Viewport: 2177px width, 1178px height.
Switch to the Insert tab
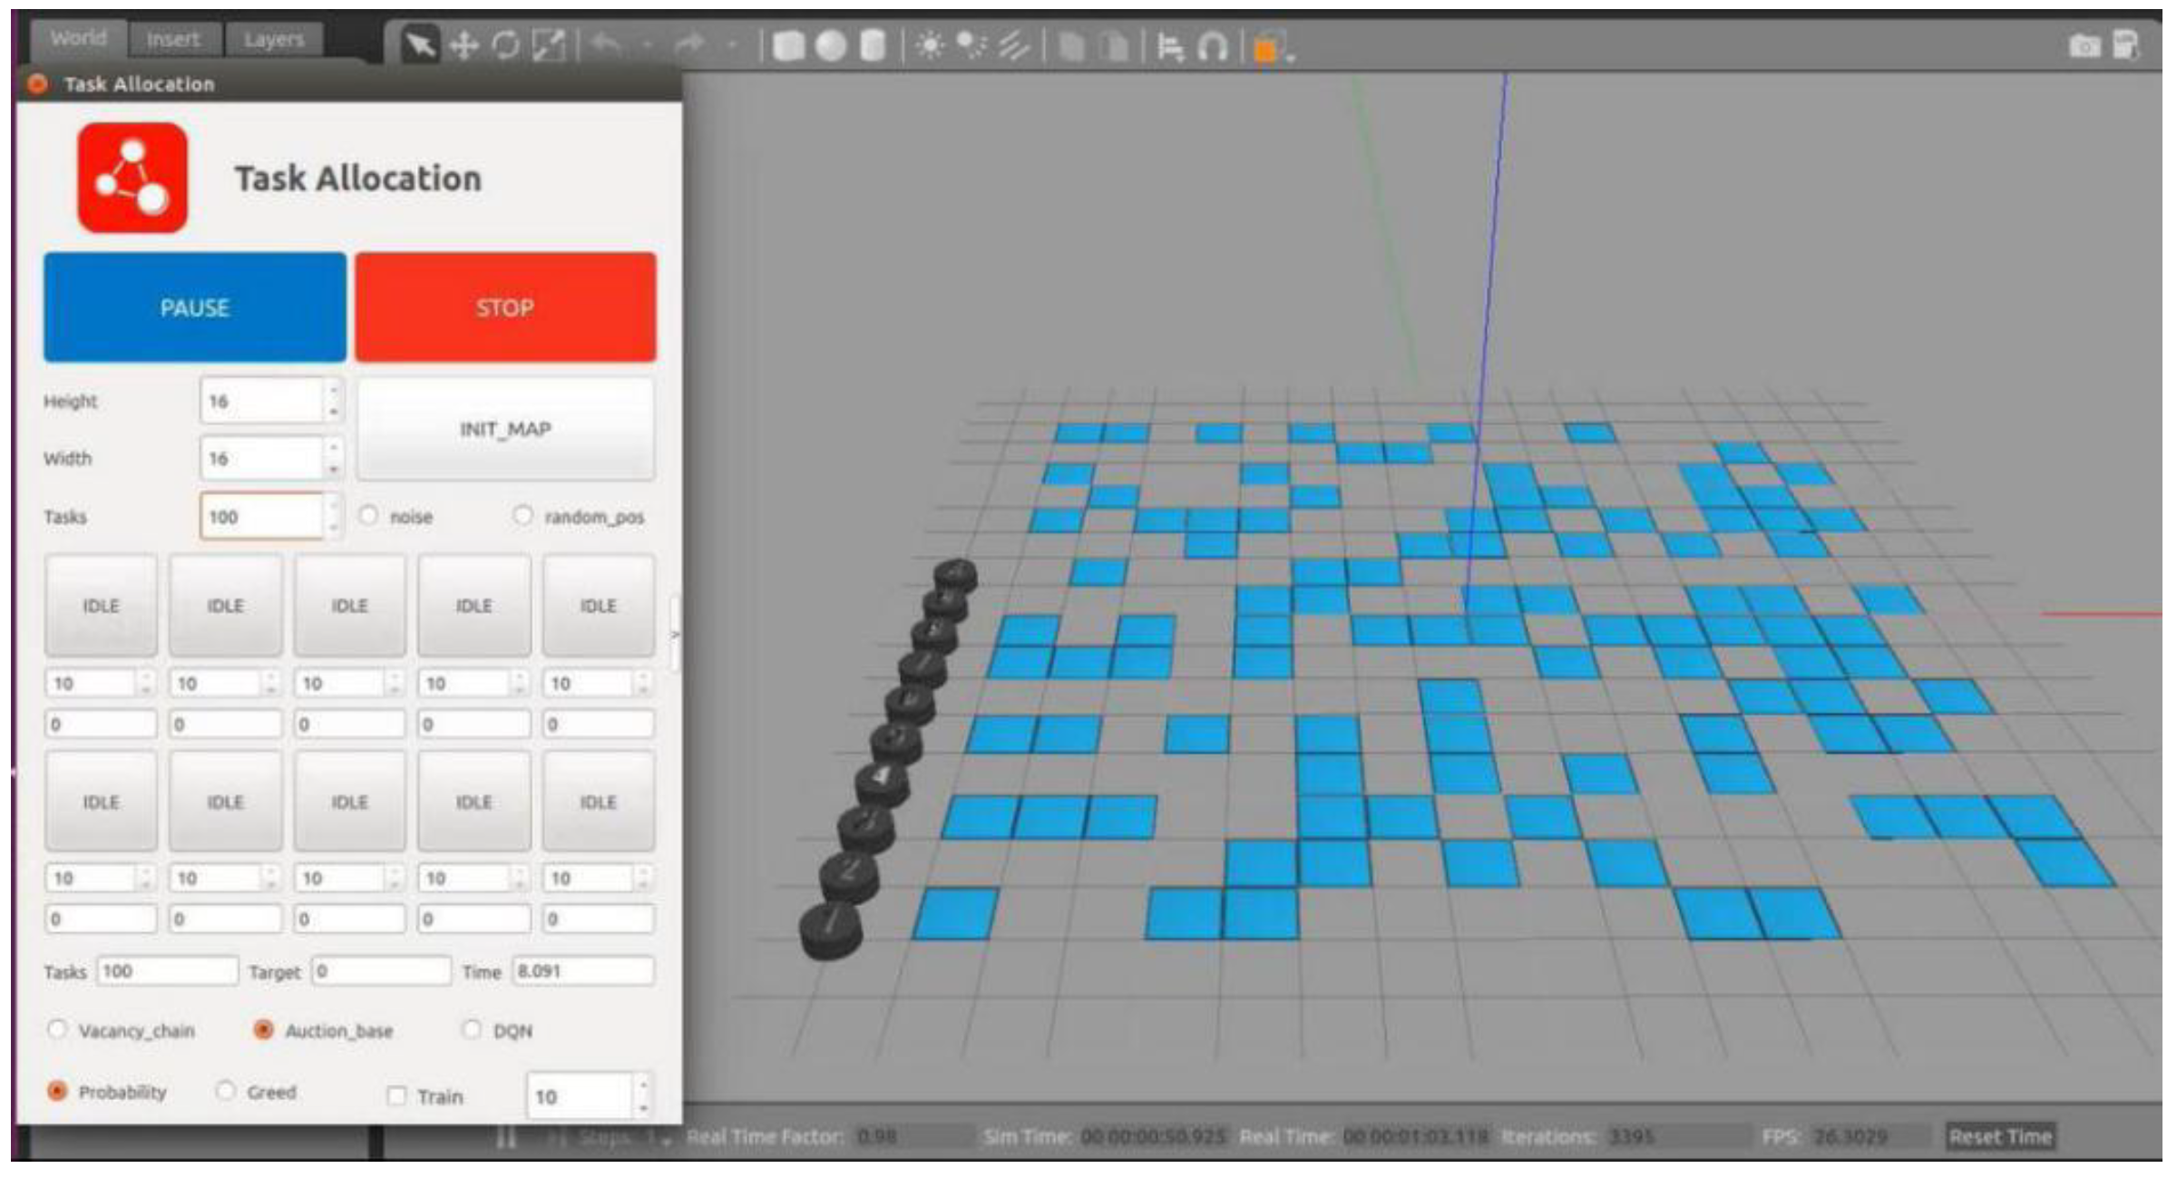tap(172, 39)
